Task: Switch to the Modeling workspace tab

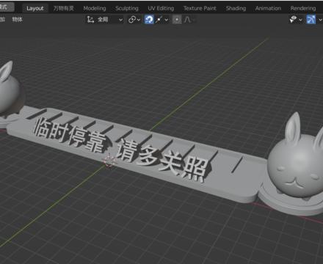Action: (x=95, y=8)
